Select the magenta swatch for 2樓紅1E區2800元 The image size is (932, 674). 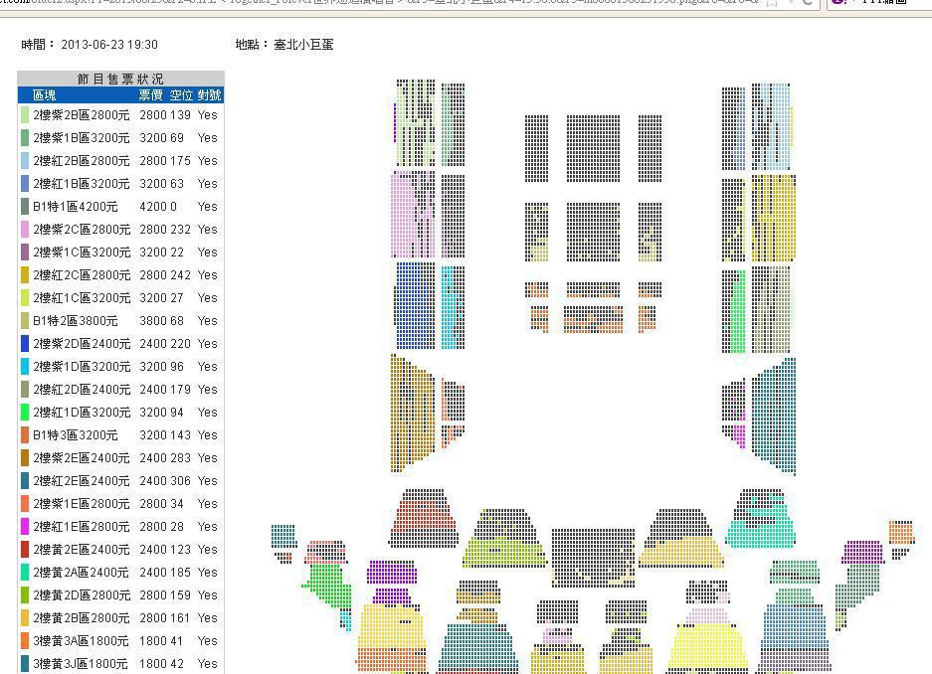[x=25, y=527]
